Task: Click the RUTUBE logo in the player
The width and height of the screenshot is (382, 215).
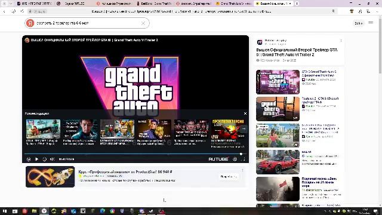Action: point(218,159)
